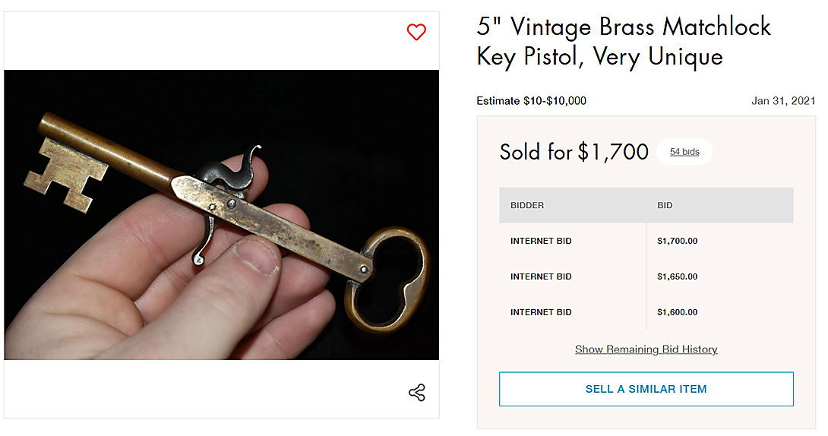Image resolution: width=828 pixels, height=436 pixels.
Task: Select the Internet Bid row for $1,650.00
Action: pyautogui.click(x=541, y=276)
